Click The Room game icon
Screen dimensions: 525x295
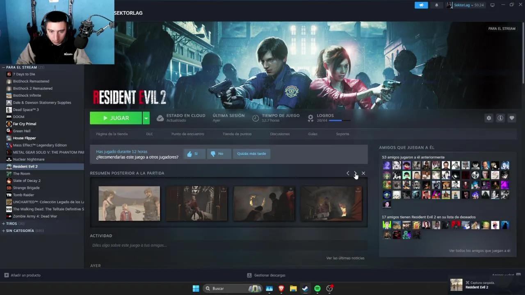tap(9, 174)
